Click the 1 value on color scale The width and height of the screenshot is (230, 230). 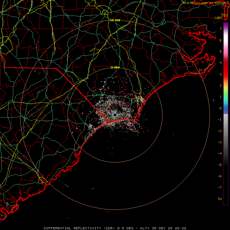coord(221,97)
